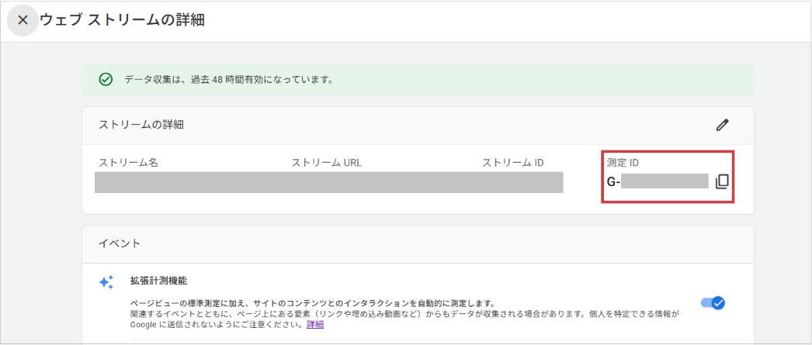Open the 詳細 link in enhanced measurement
812x345 pixels.
pos(315,325)
